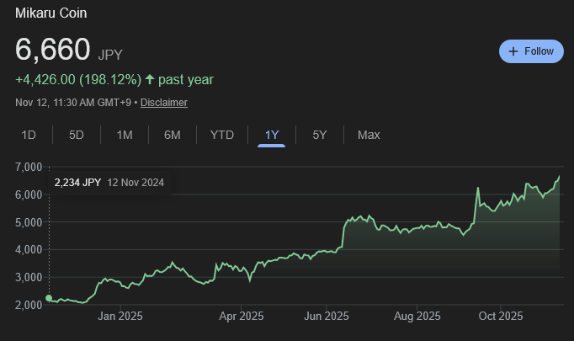Click the Mikaru Coin title

coord(50,13)
